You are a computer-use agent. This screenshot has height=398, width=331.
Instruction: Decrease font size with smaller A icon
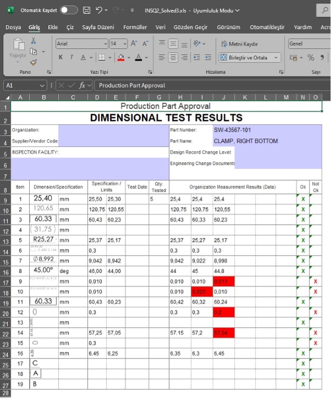pyautogui.click(x=145, y=43)
